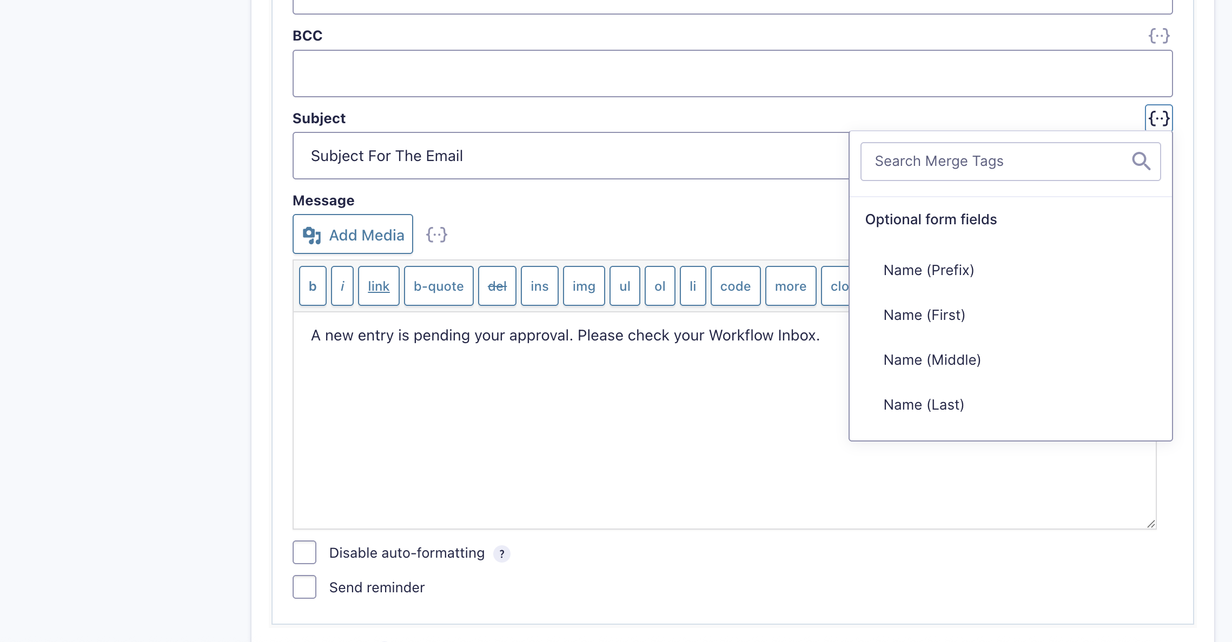The width and height of the screenshot is (1232, 642).
Task: Apply bold with the b button
Action: tap(313, 286)
